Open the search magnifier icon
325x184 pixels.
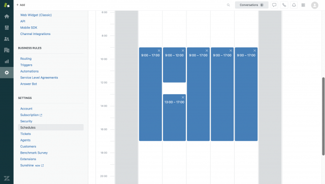(228, 5)
